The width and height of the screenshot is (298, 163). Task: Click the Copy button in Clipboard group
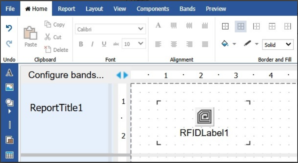[x=55, y=25]
